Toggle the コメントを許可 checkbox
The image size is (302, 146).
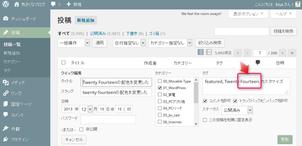[x=205, y=101]
